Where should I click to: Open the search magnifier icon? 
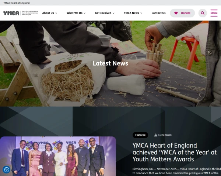click(x=203, y=13)
